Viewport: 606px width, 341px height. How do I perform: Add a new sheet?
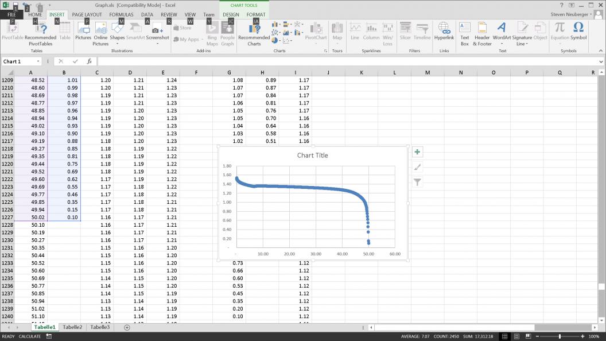click(127, 327)
